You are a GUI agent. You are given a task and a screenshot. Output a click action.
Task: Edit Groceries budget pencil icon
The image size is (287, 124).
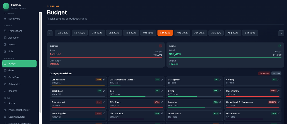[x=220, y=102]
